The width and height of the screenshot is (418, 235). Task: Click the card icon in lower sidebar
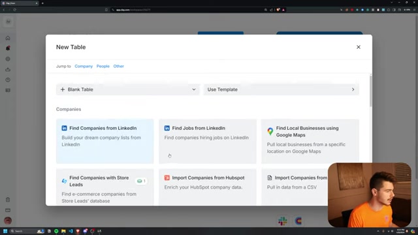pos(8,210)
